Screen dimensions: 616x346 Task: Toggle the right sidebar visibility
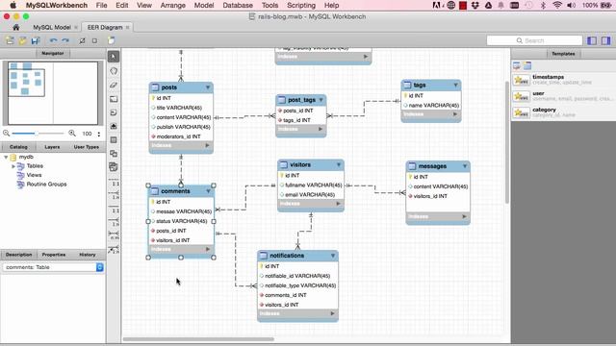tap(606, 40)
